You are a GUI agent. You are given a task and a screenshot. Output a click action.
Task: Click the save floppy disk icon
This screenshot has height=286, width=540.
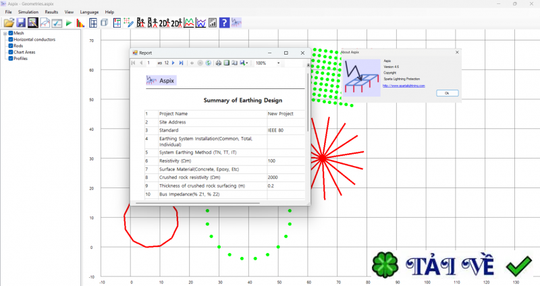pyautogui.click(x=20, y=23)
